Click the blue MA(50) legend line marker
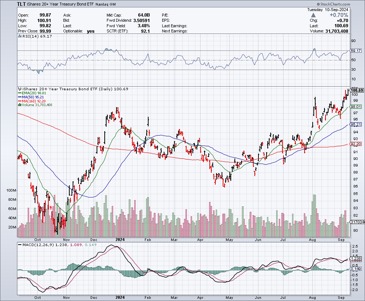 (x=19, y=97)
